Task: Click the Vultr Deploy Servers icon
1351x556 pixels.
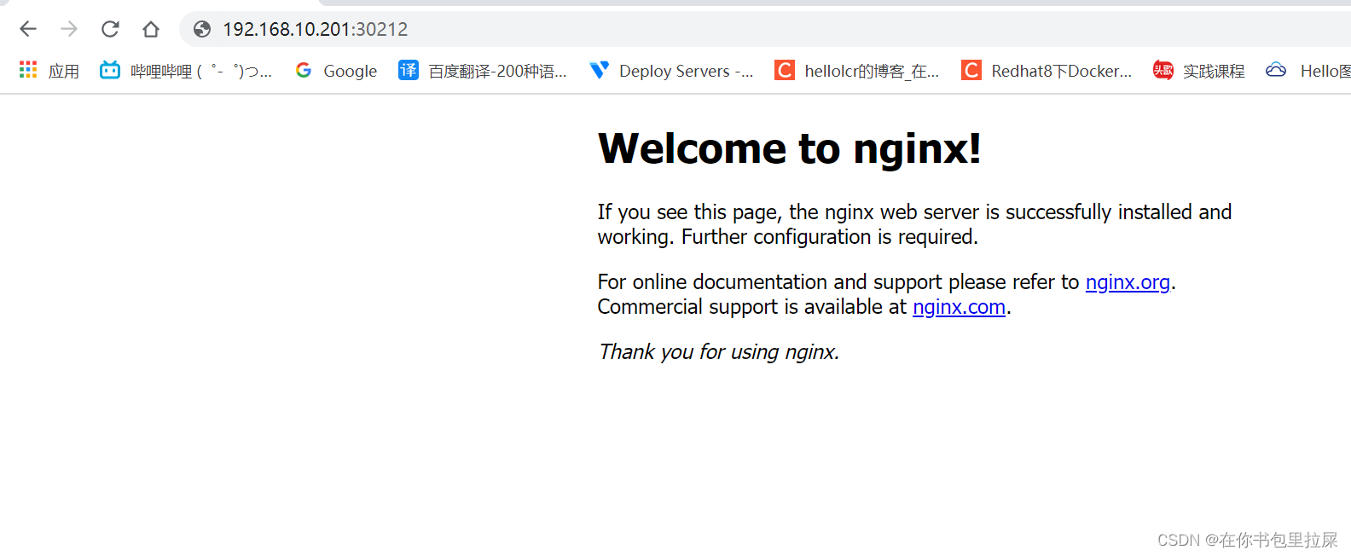Action: 600,70
